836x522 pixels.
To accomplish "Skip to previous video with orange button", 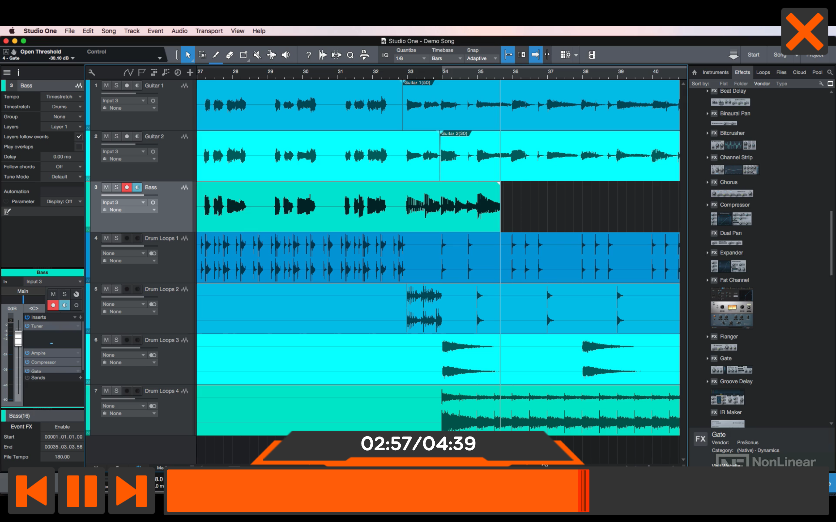I will [31, 490].
